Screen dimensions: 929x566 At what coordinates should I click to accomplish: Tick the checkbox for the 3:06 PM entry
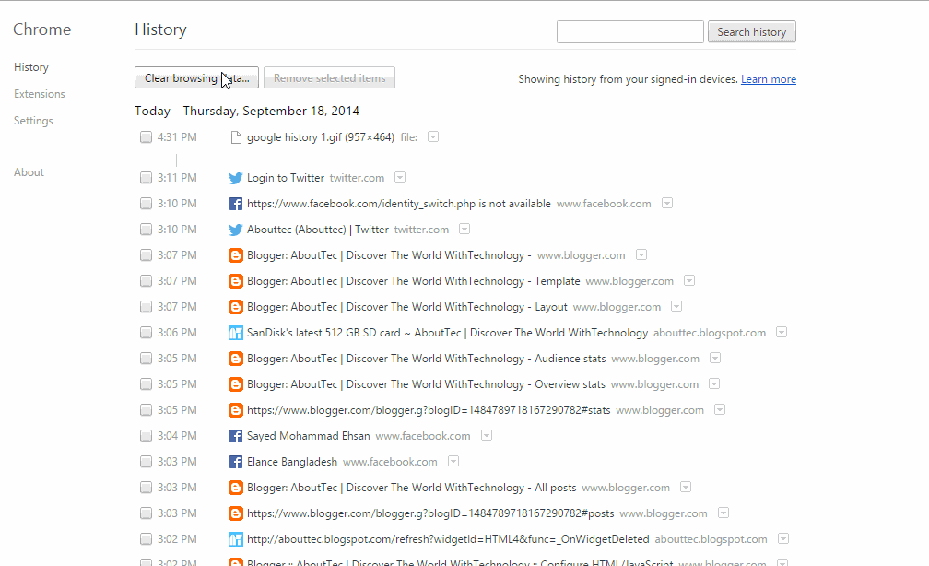click(146, 333)
